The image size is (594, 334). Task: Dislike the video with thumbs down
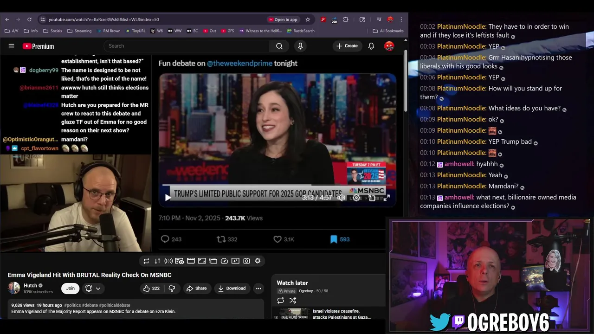(172, 289)
